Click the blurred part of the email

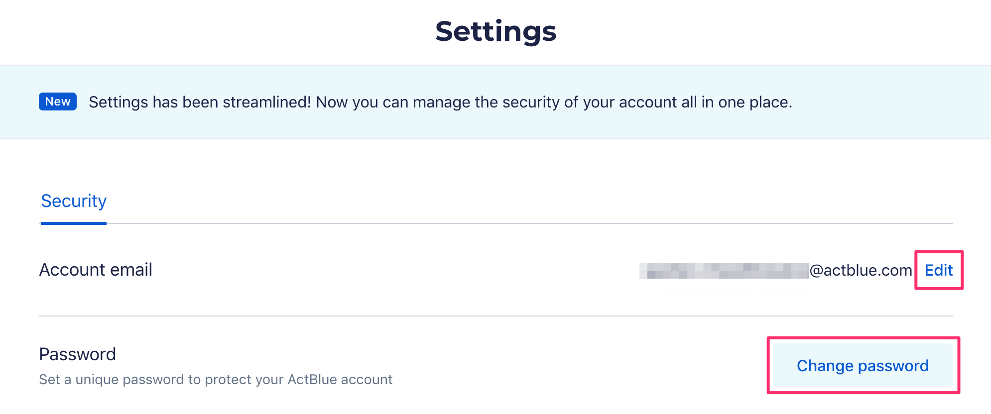[x=723, y=270]
